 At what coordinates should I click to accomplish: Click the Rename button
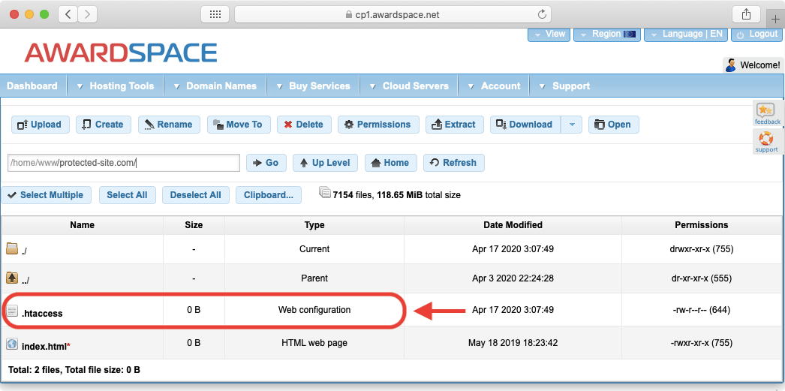(x=169, y=125)
